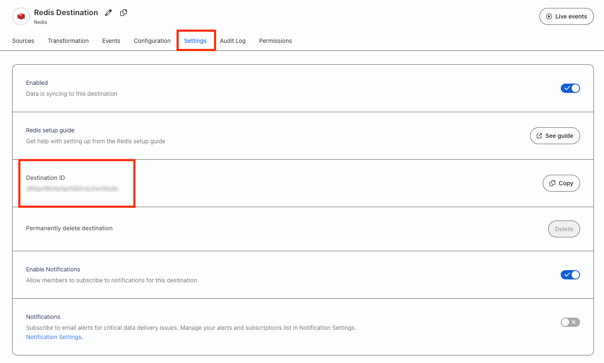Select the Configuration tab
Viewport: 604px width, 363px height.
tap(152, 41)
